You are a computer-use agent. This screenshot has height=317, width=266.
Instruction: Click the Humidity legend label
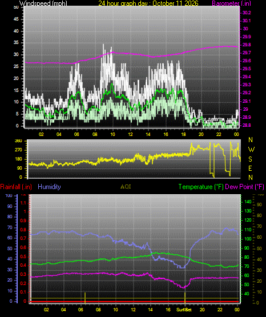[49, 187]
